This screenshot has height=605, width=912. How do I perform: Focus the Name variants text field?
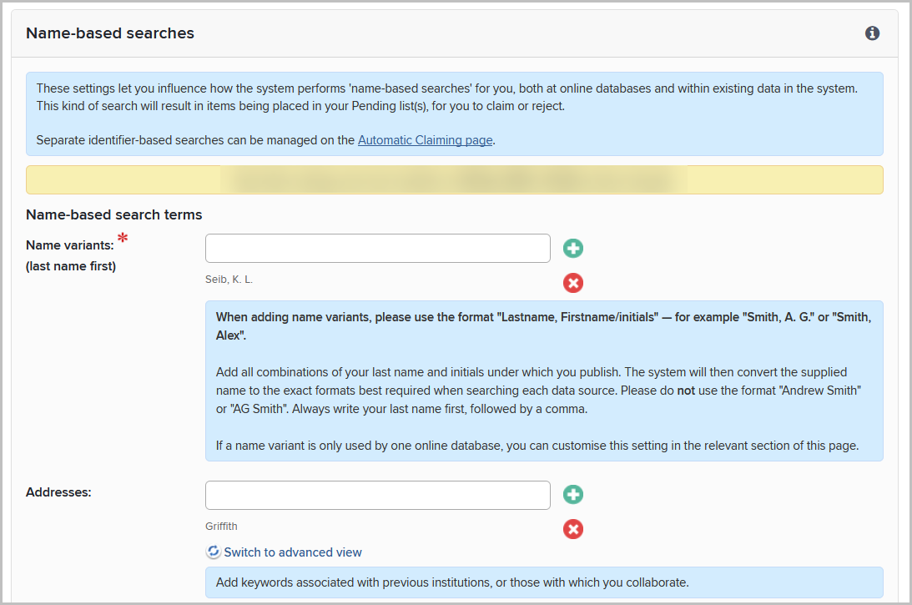point(377,248)
